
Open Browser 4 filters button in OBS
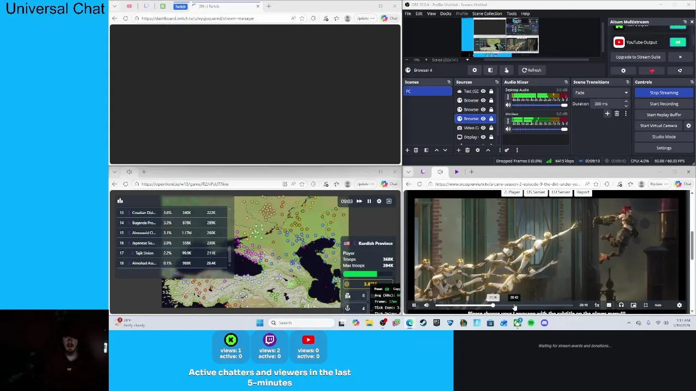pos(490,70)
